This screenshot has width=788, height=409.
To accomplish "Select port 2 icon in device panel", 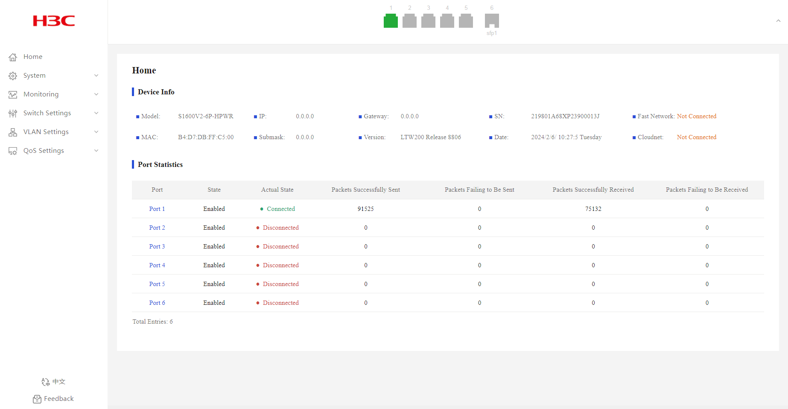I will click(x=409, y=20).
